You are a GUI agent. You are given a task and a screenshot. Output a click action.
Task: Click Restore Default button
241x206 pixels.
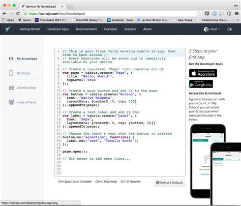tap(169, 183)
